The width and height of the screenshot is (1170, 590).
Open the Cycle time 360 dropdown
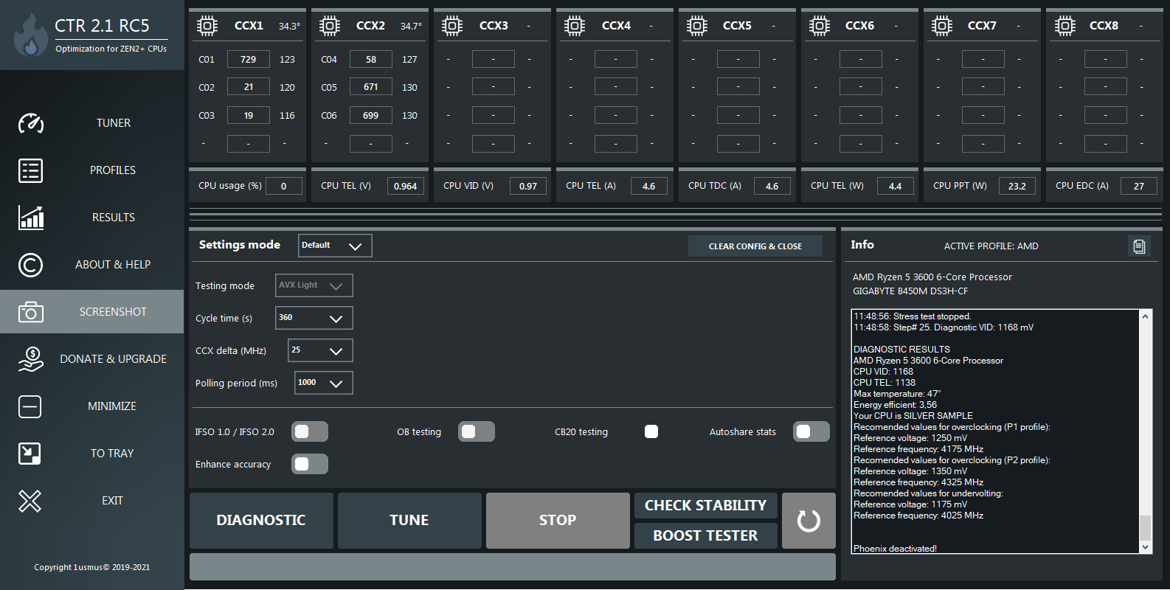tap(314, 318)
